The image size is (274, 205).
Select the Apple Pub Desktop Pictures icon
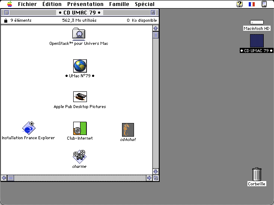coord(80,97)
